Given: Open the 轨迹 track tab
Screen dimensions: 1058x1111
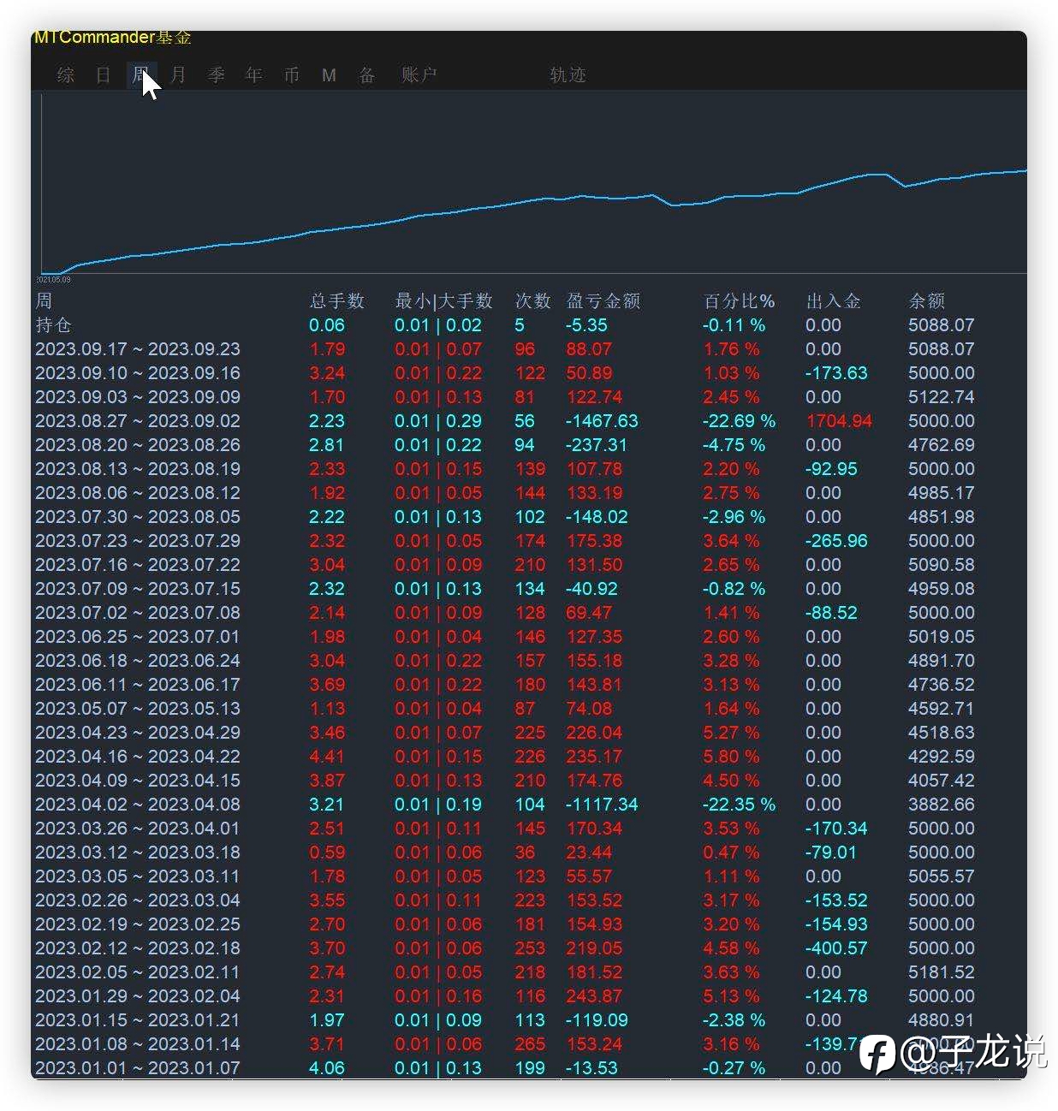Looking at the screenshot, I should [568, 75].
